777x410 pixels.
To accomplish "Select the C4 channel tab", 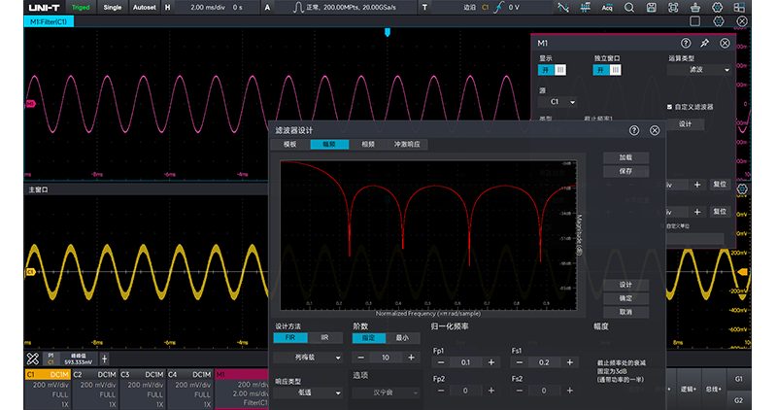I will [190, 389].
